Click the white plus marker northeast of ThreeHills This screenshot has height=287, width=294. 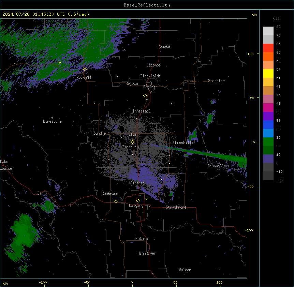[x=209, y=128]
